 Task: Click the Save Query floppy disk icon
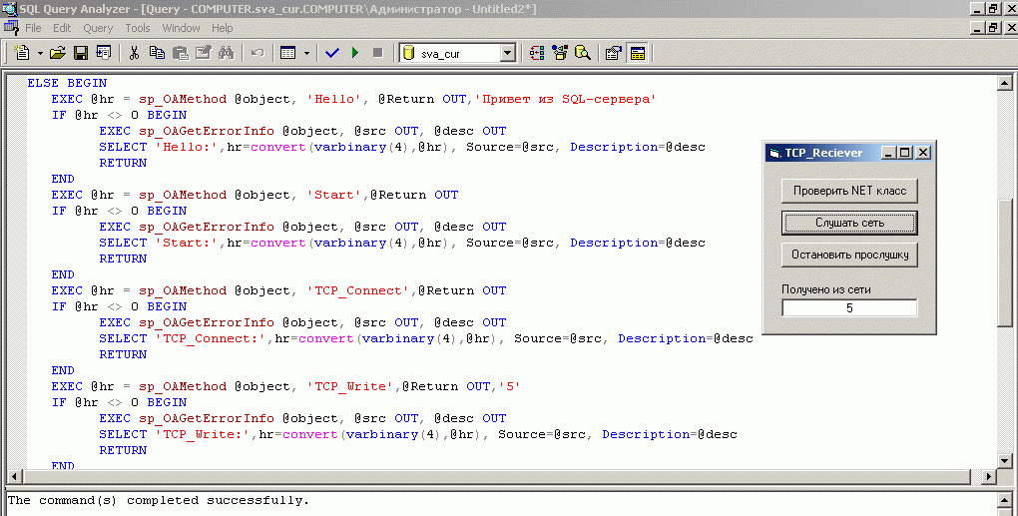click(x=81, y=53)
